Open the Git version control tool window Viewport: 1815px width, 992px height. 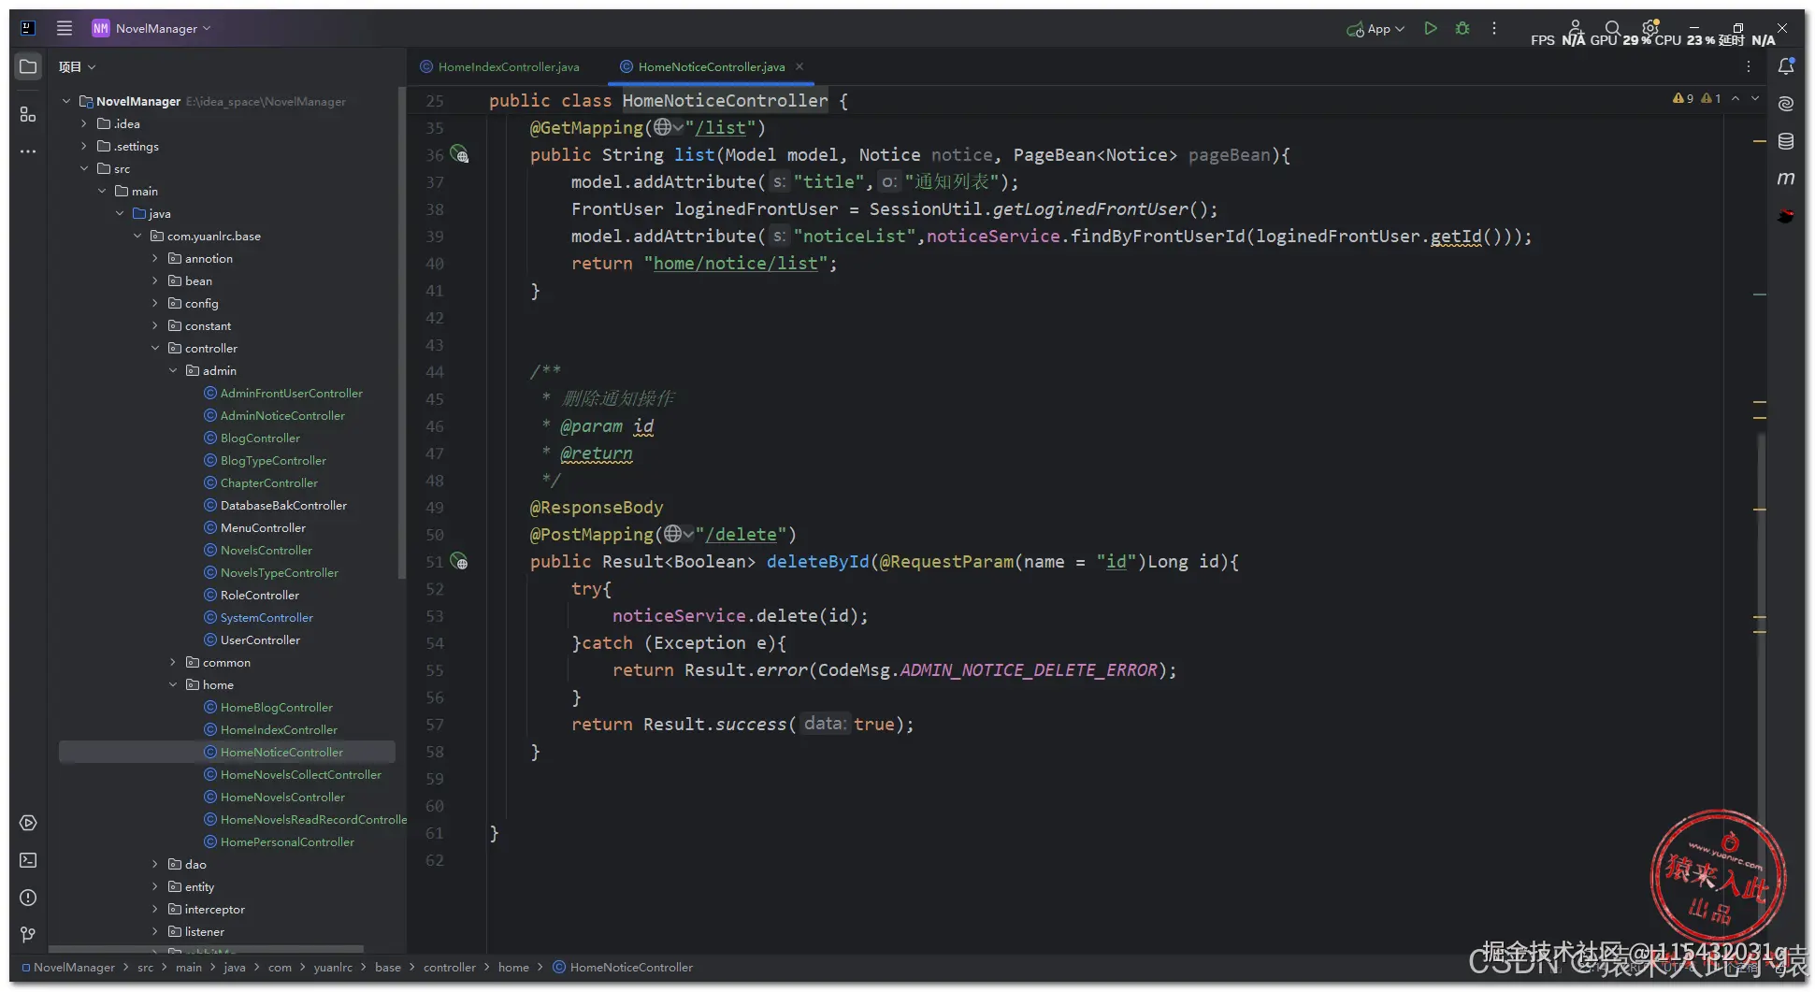(x=28, y=935)
